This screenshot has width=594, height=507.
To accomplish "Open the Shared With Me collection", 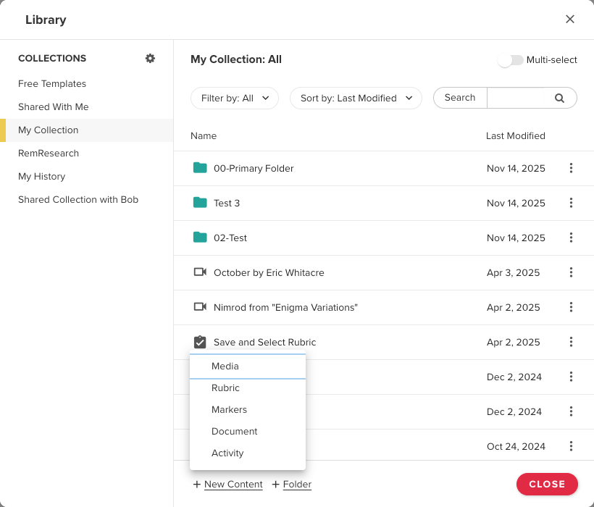I will point(54,107).
